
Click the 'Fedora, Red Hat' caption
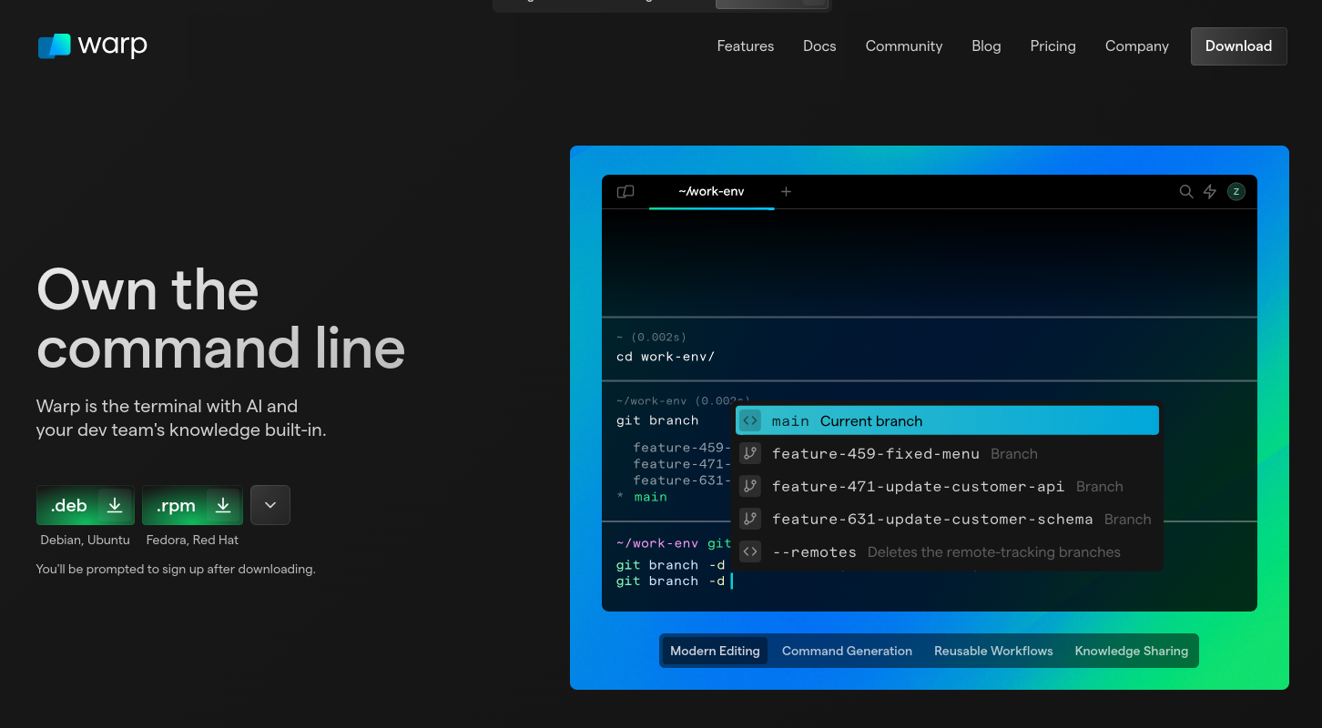click(192, 540)
